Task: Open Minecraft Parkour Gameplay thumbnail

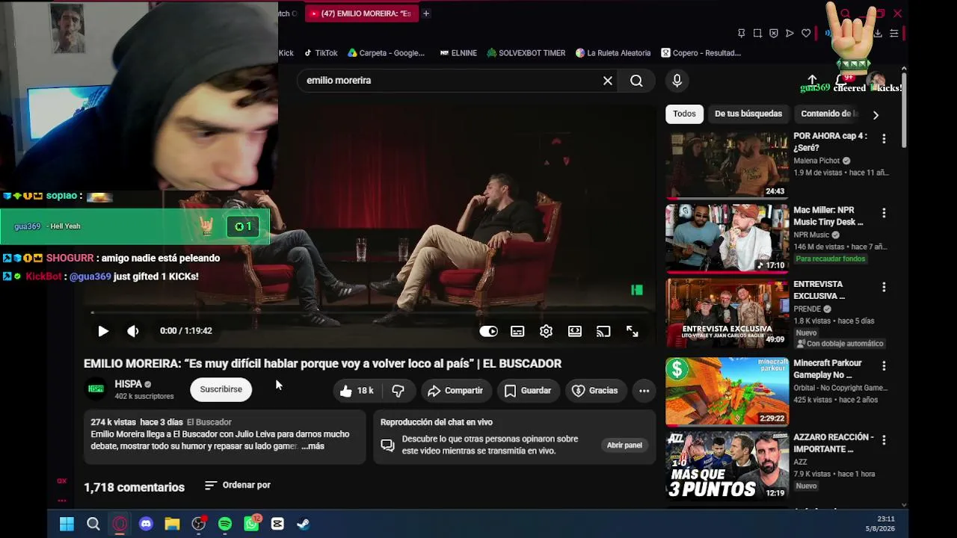Action: 727,392
